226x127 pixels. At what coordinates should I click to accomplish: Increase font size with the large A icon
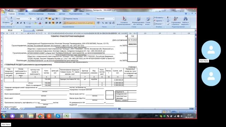pyautogui.click(x=38, y=19)
